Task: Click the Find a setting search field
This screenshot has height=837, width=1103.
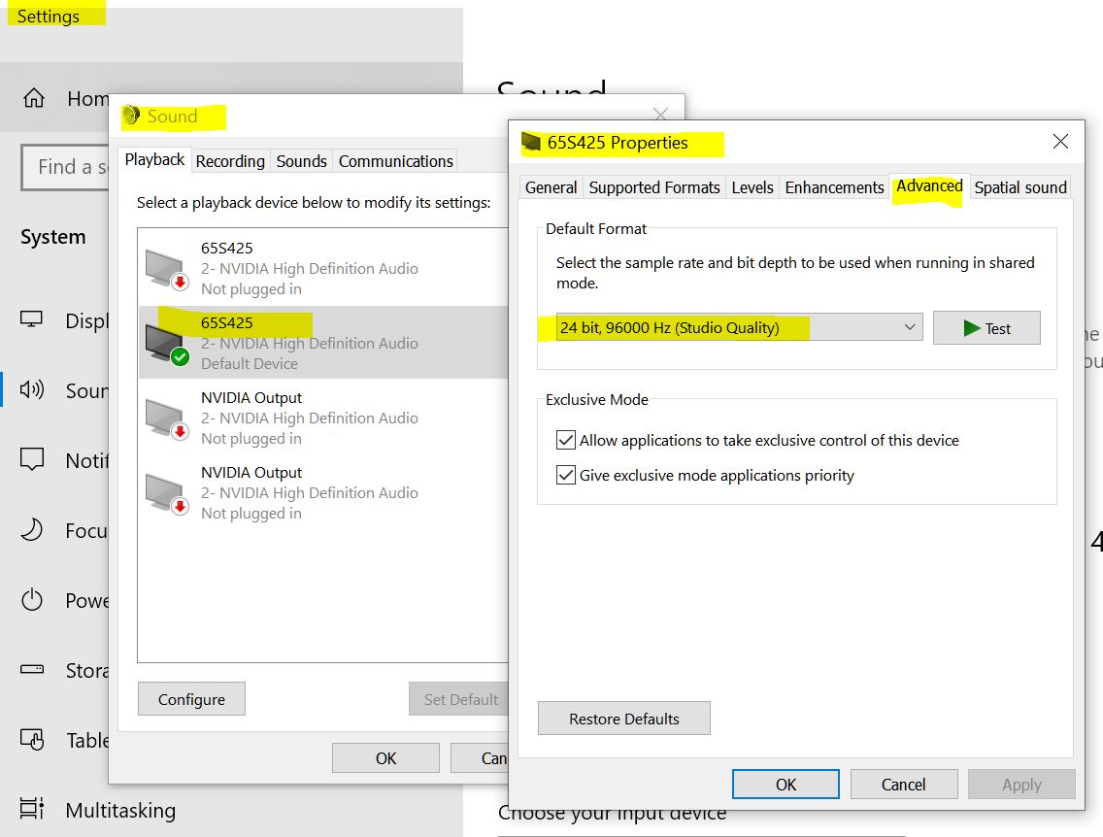Action: pyautogui.click(x=66, y=167)
